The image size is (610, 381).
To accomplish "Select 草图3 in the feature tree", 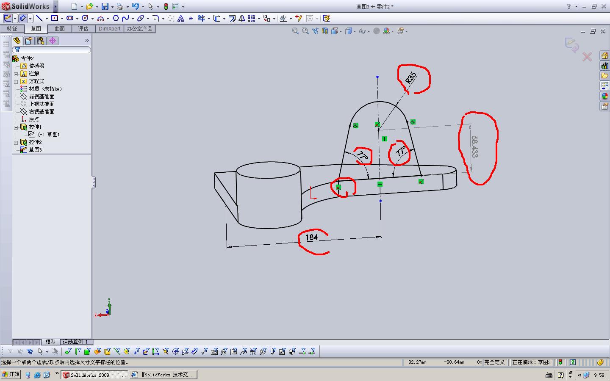I will (x=35, y=150).
